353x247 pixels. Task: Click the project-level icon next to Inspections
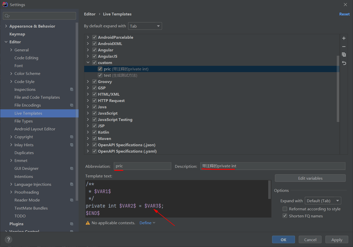point(72,89)
